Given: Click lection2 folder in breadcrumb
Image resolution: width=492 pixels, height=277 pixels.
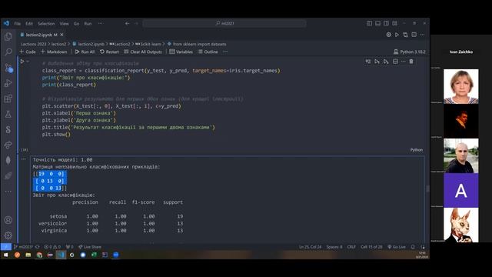Looking at the screenshot, I should pyautogui.click(x=58, y=44).
